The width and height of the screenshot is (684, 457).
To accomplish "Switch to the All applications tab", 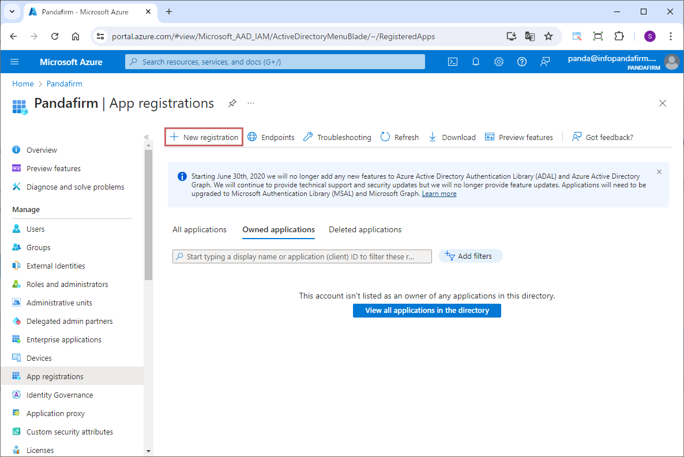I will tap(200, 229).
